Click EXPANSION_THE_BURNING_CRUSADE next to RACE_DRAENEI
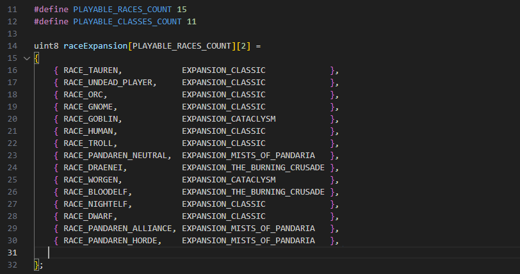This screenshot has height=274, width=520. (x=253, y=168)
